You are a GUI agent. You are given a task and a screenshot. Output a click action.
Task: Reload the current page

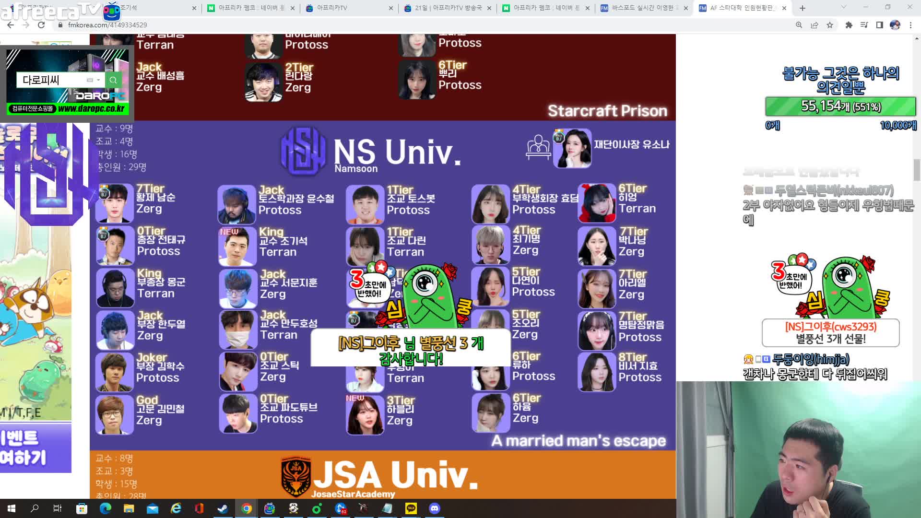pos(41,25)
